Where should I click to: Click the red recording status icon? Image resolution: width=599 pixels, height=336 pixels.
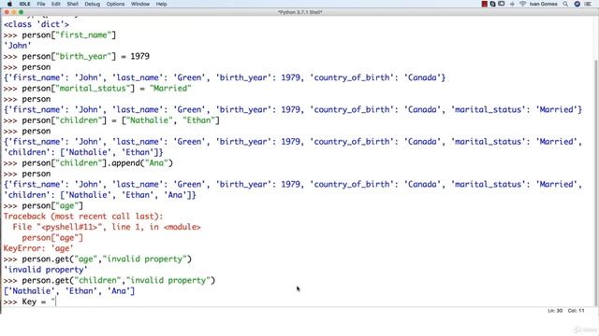click(x=485, y=4)
